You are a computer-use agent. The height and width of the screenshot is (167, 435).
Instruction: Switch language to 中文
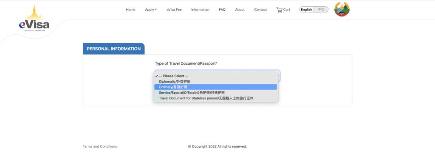pos(321,10)
